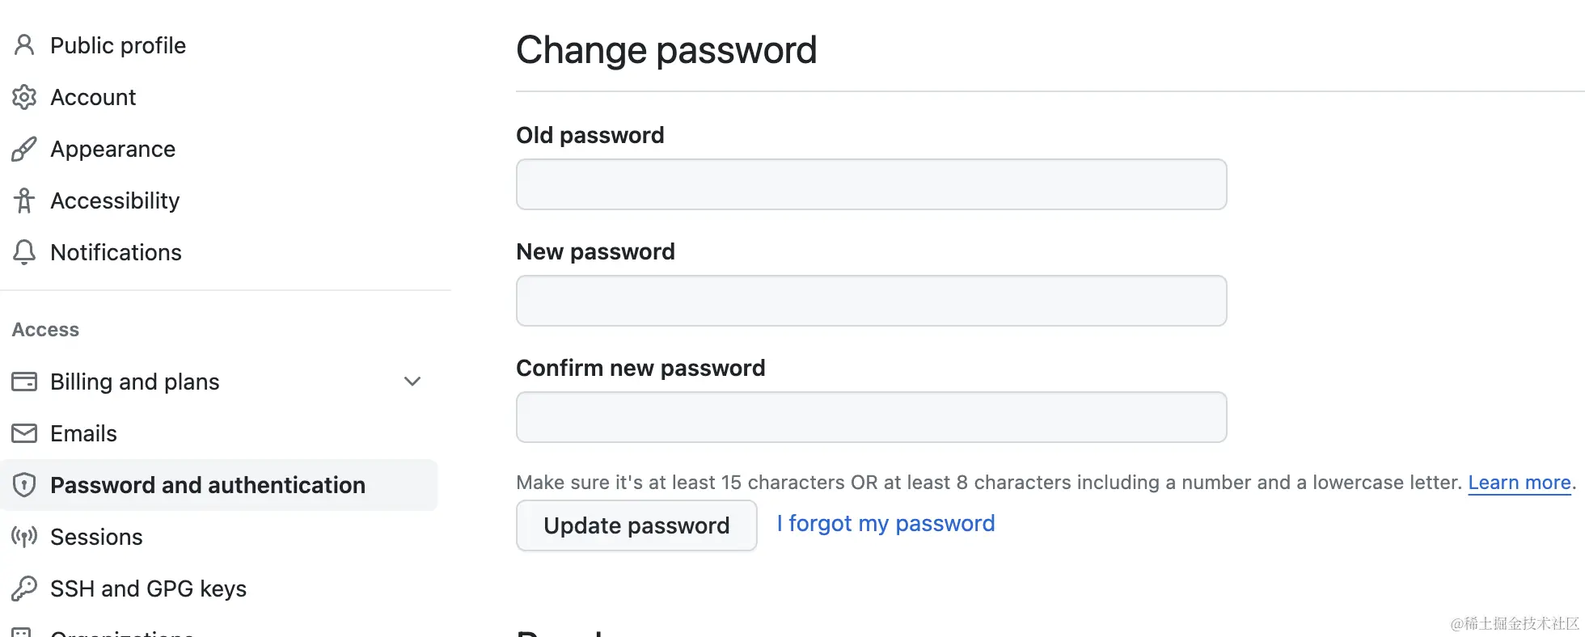Focus the Confirm new password field
The height and width of the screenshot is (637, 1585).
tap(872, 417)
